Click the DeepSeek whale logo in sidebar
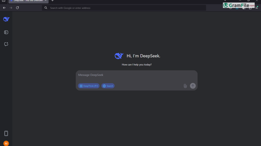The width and height of the screenshot is (261, 146). click(6, 19)
